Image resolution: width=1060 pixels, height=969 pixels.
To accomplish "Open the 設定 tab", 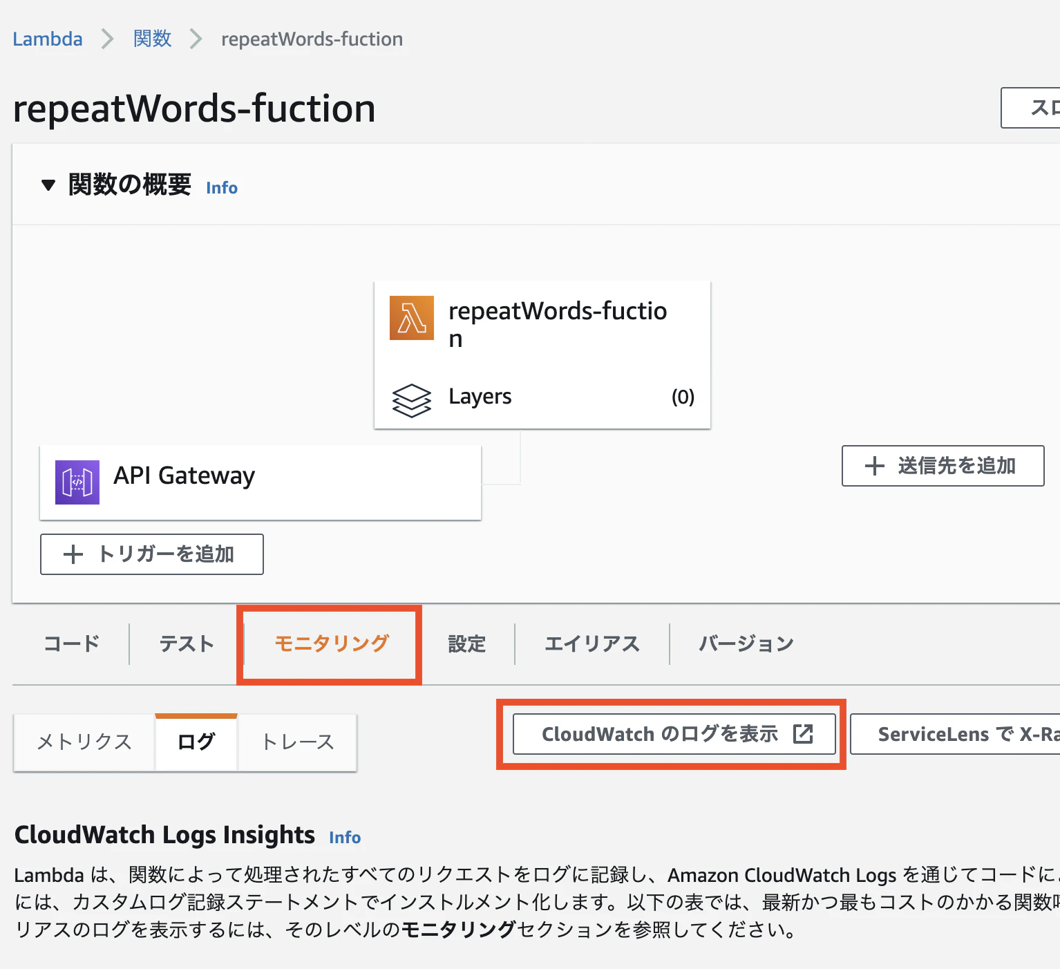I will click(467, 644).
